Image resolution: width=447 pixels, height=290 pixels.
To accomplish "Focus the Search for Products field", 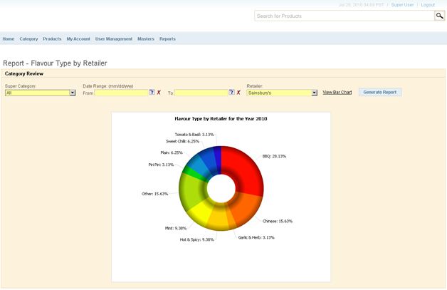I will click(x=344, y=16).
